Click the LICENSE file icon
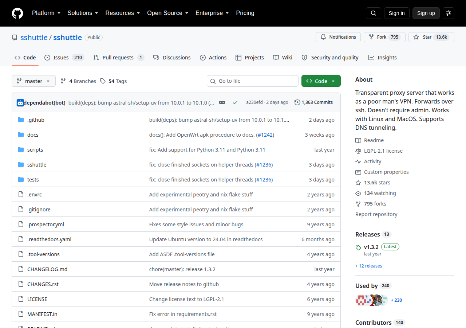 (21, 299)
